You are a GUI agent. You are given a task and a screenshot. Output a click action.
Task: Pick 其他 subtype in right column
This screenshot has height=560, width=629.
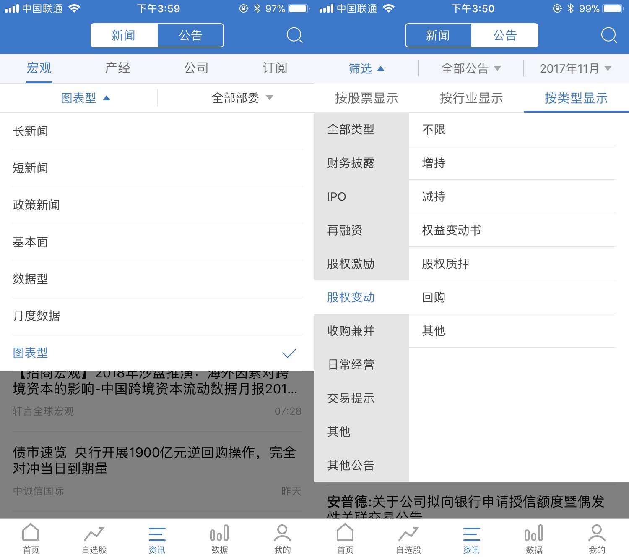[x=519, y=331]
